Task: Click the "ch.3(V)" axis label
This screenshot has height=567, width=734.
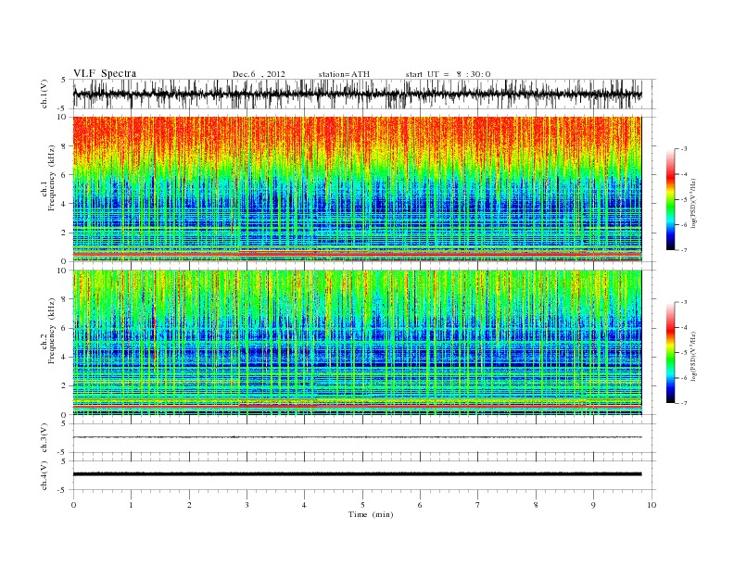Action: tap(44, 438)
